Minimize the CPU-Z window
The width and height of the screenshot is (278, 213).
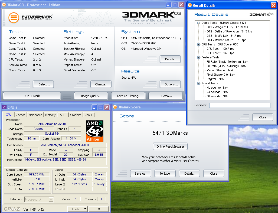94,107
